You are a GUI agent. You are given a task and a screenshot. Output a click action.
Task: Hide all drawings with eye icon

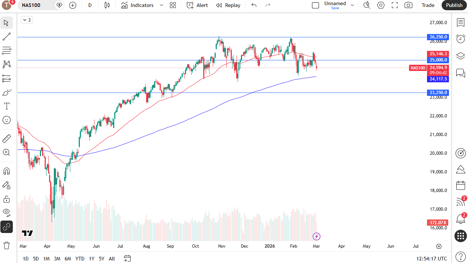pyautogui.click(x=7, y=213)
